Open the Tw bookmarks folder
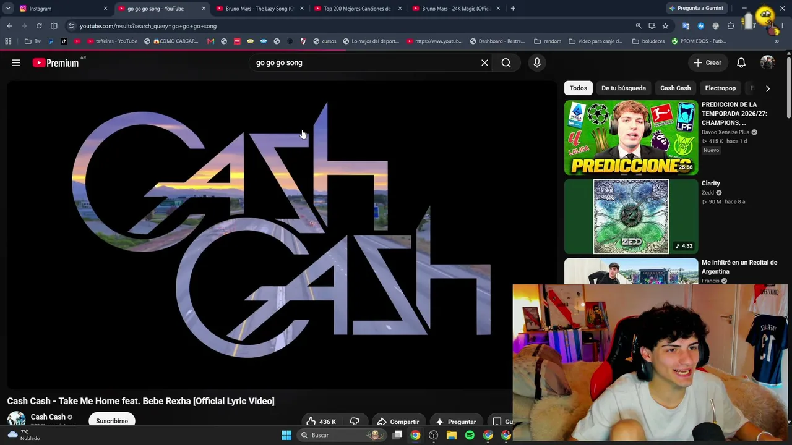Viewport: 792px width, 445px height. click(x=33, y=41)
